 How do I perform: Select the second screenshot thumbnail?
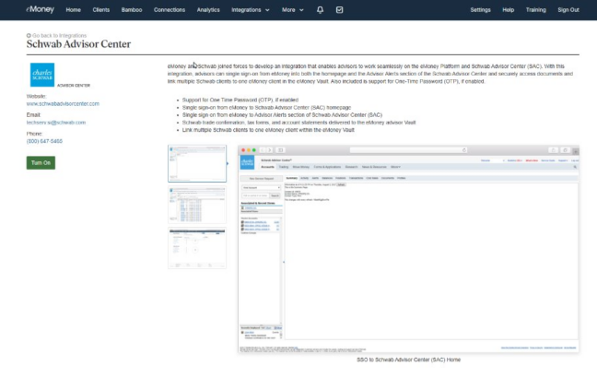[x=197, y=205]
